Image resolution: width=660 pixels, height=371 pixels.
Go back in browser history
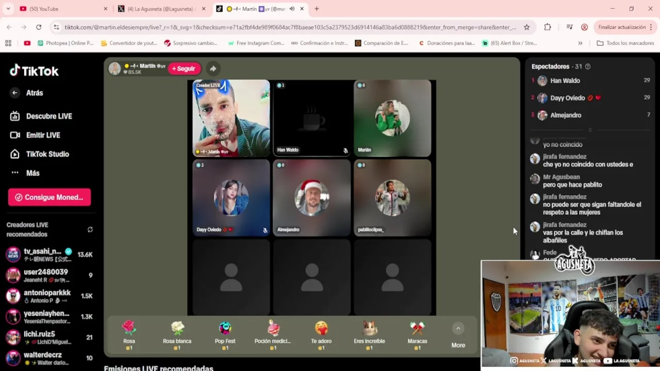9,27
